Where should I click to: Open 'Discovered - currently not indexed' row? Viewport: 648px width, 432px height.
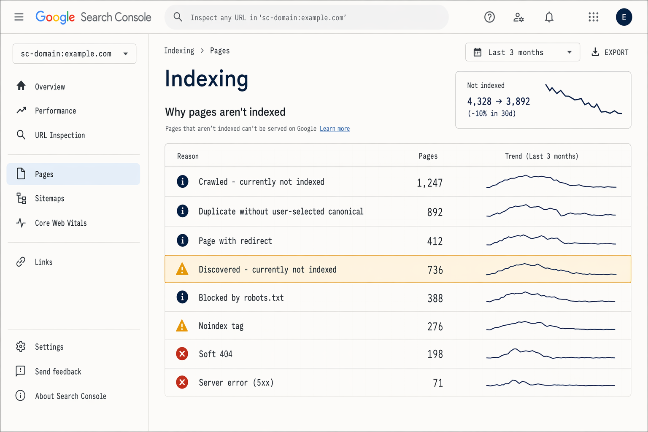coord(398,269)
